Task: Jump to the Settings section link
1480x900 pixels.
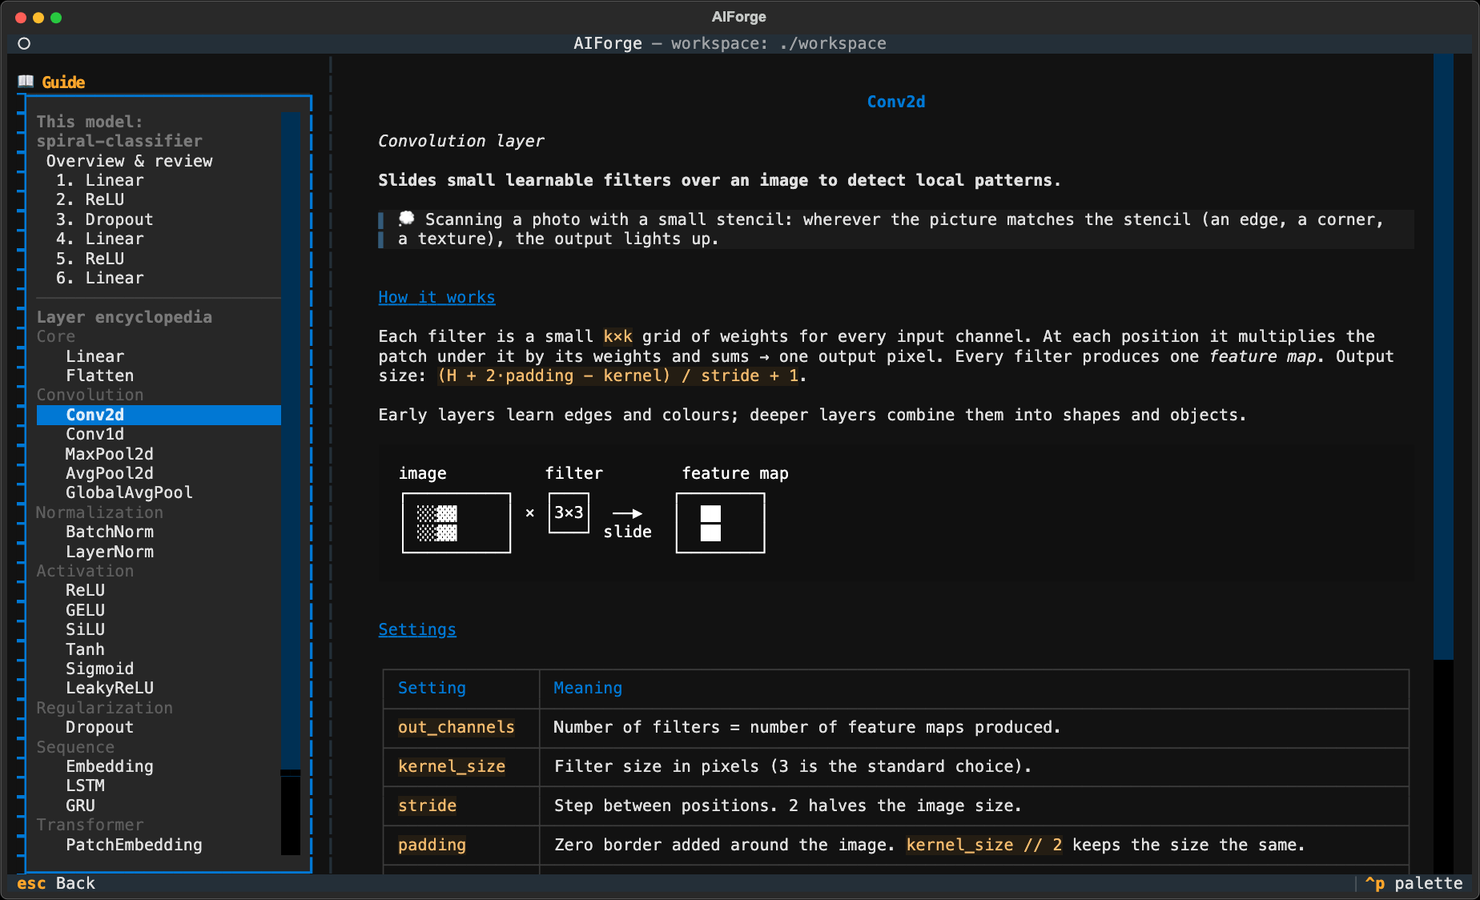Action: 417,629
